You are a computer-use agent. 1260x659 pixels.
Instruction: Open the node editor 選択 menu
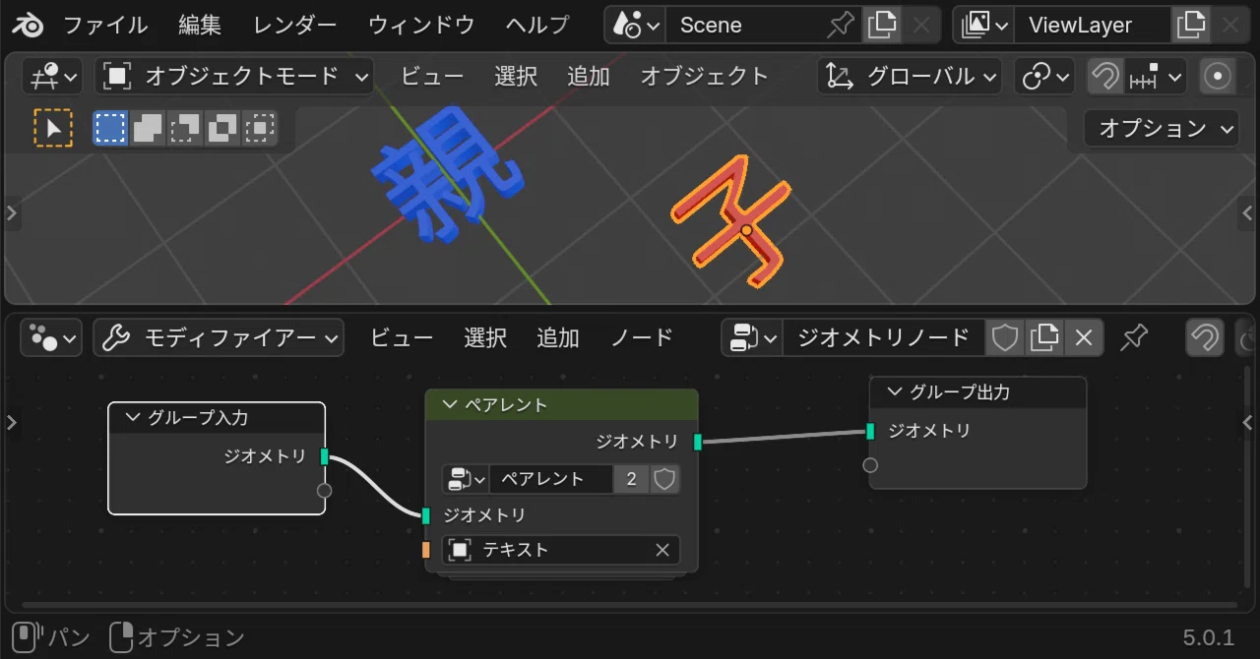(x=485, y=338)
